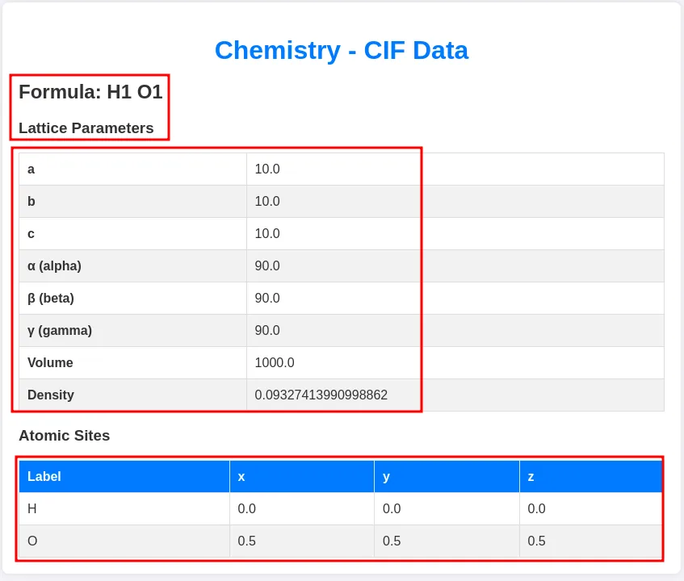Image resolution: width=684 pixels, height=581 pixels.
Task: Click the 'α (alpha)' label cell
Action: click(132, 265)
